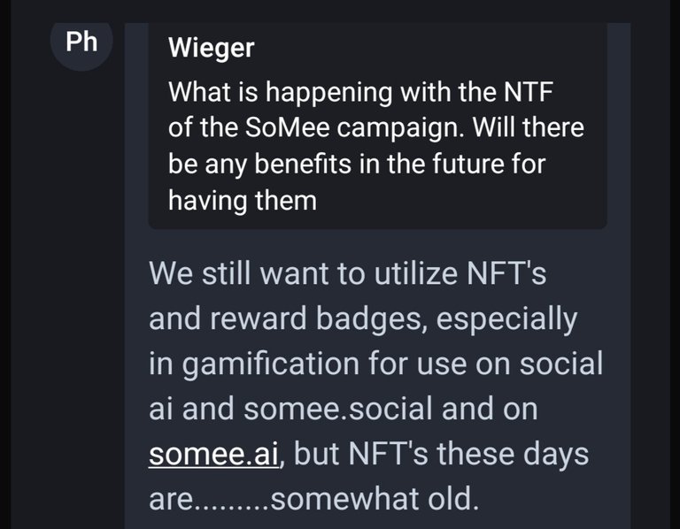Viewport: 680px width, 529px height.
Task: Click empty bubble space after 'somewhat old.'
Action: pos(551,501)
